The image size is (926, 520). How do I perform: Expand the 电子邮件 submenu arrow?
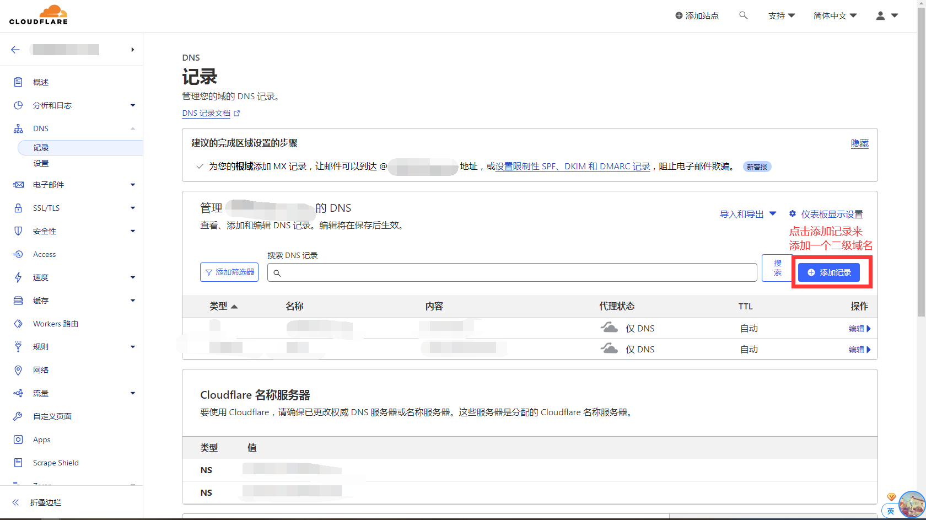pyautogui.click(x=133, y=185)
